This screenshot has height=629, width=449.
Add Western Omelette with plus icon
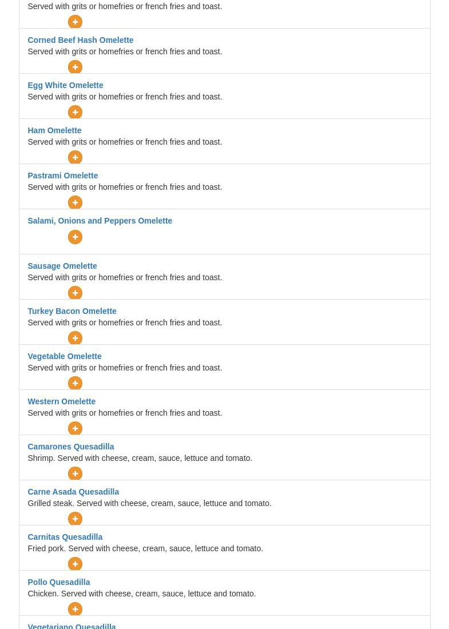[x=75, y=428]
